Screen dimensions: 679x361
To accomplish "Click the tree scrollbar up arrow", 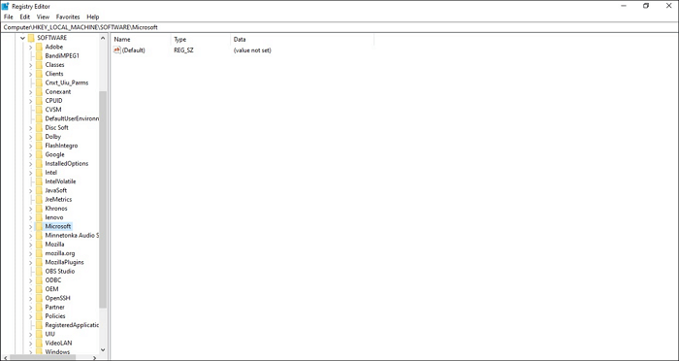I will [103, 38].
